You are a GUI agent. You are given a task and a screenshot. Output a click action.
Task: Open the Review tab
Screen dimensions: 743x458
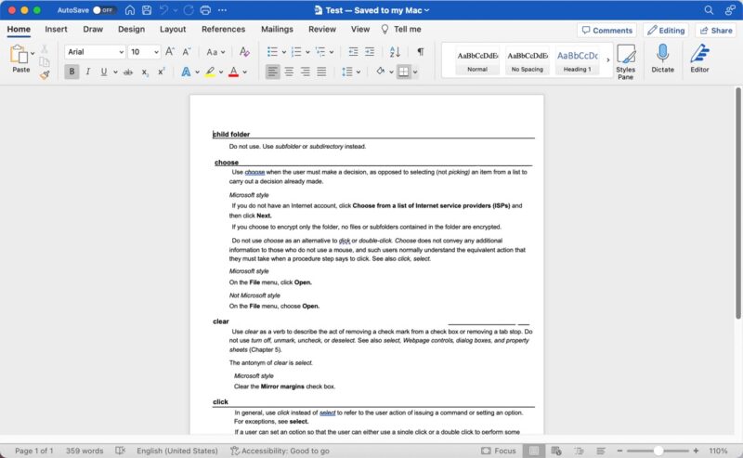pos(322,29)
